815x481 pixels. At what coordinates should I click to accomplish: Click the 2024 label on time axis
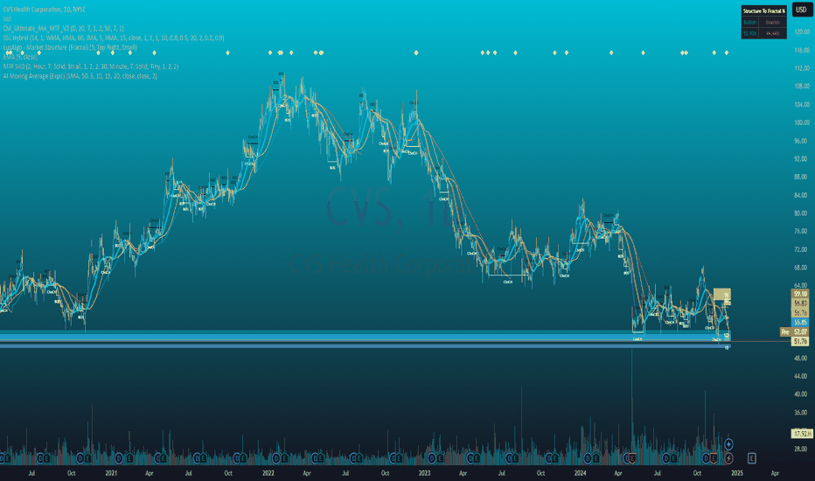point(581,473)
